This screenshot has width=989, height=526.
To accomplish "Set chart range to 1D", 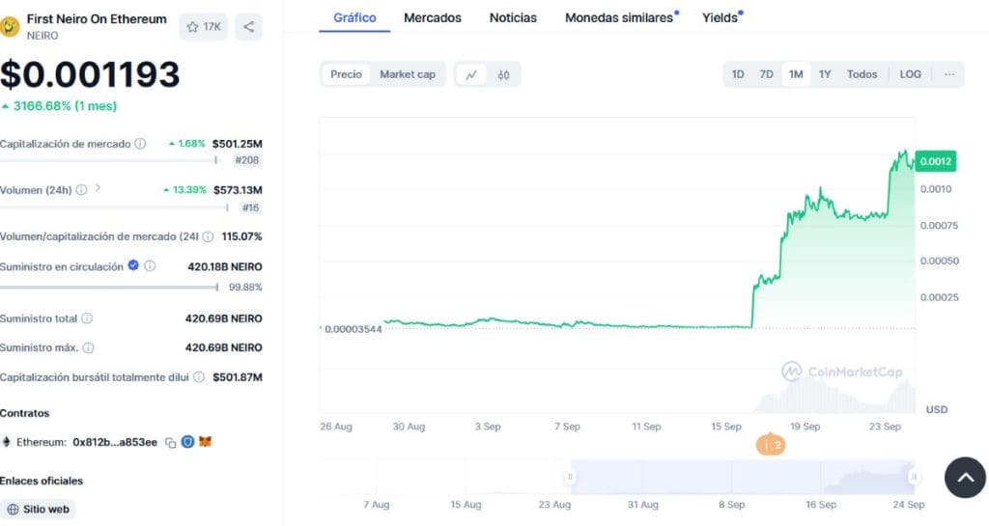I will 738,74.
